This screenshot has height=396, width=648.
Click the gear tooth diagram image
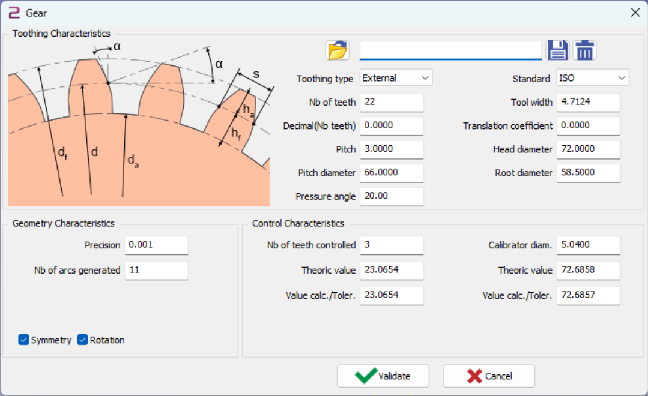tap(139, 125)
